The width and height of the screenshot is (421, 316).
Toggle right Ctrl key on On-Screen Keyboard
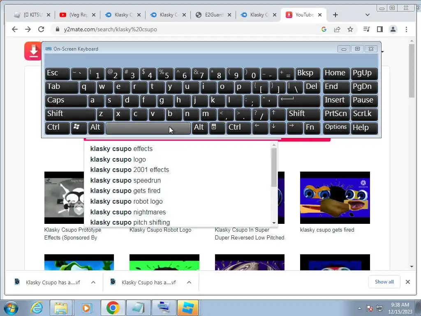click(239, 128)
